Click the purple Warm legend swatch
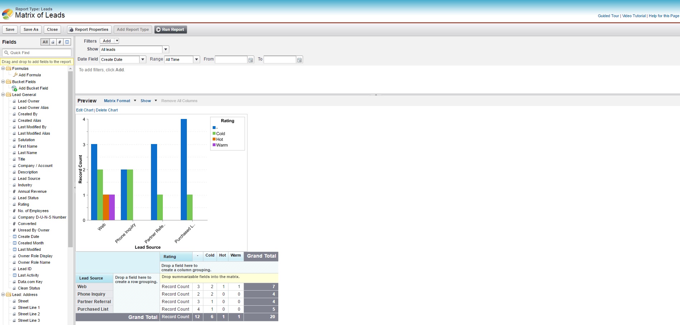The height and width of the screenshot is (325, 680). pos(214,145)
